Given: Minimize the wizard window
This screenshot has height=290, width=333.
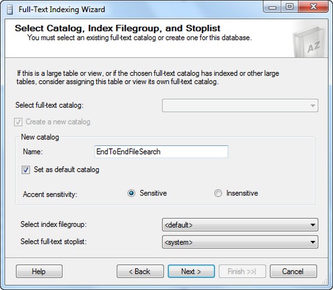Looking at the screenshot, I should click(x=272, y=7).
